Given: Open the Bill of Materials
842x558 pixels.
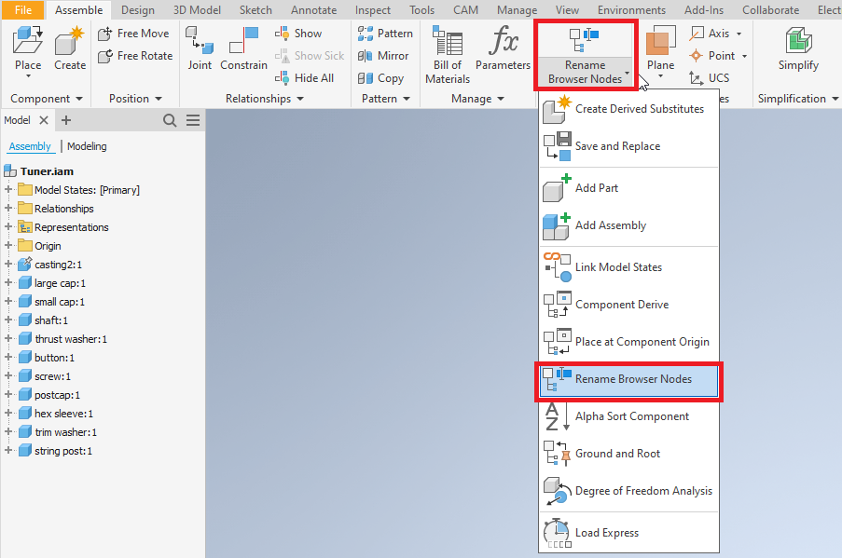Looking at the screenshot, I should (447, 51).
